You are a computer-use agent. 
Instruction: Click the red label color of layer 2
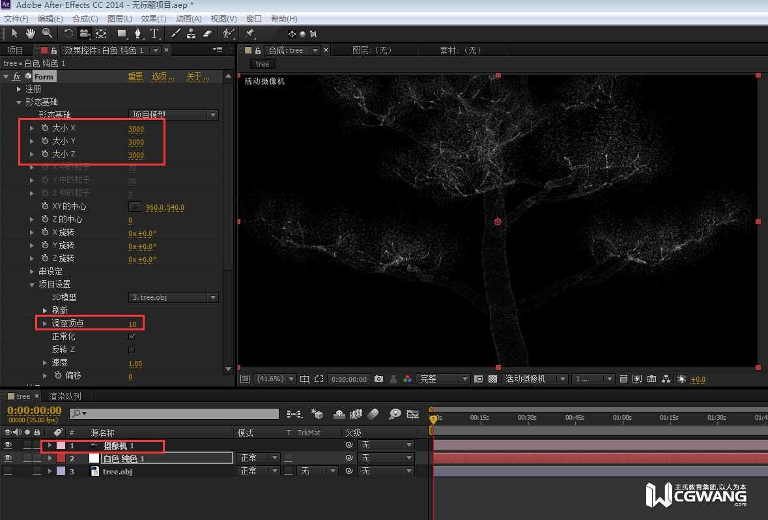61,458
